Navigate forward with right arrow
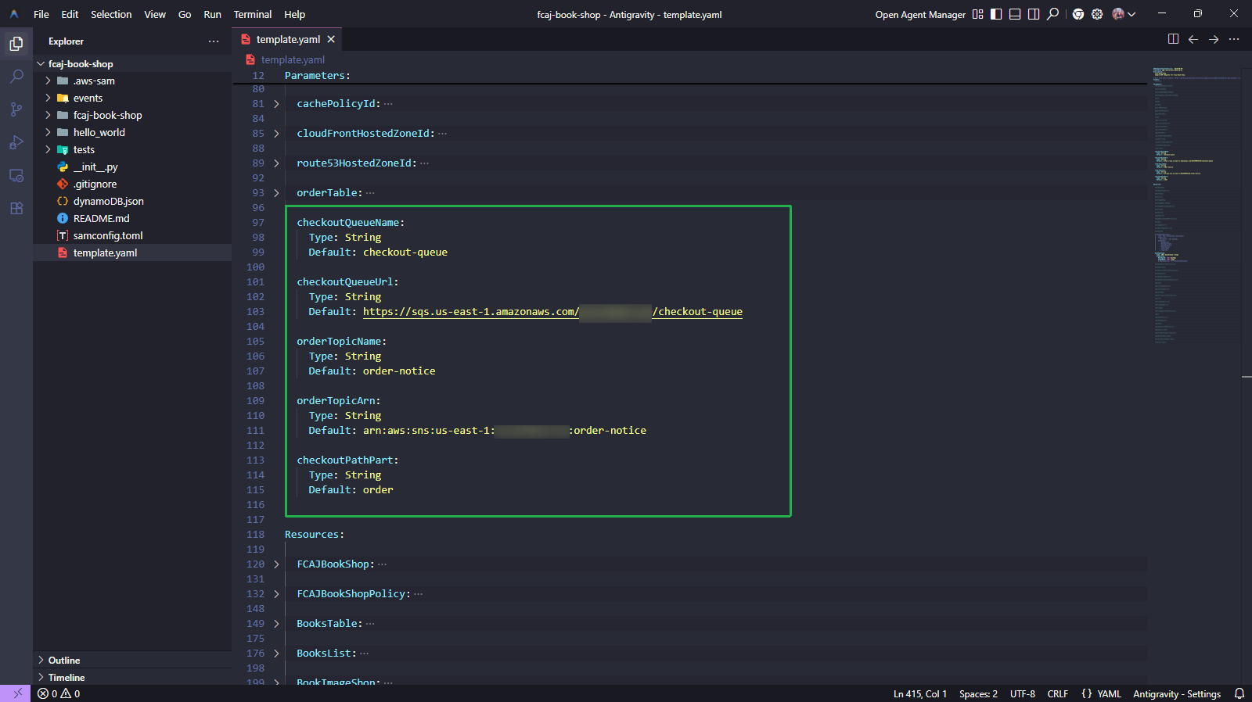1252x702 pixels. 1214,39
